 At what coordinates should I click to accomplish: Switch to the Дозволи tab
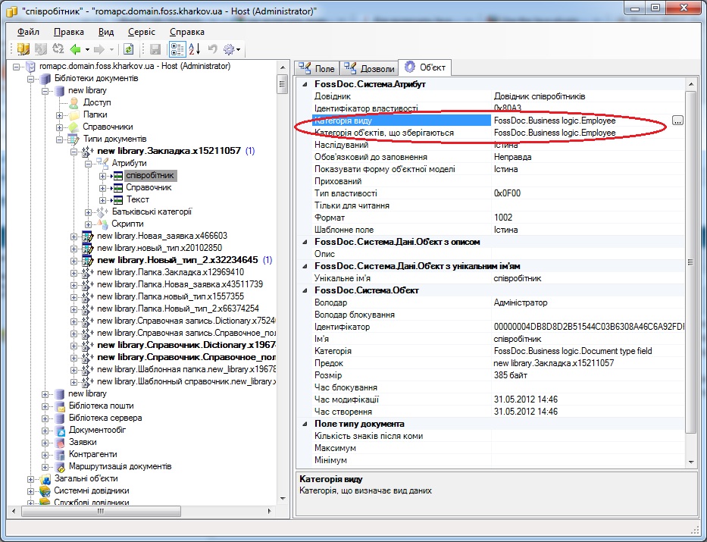click(x=369, y=68)
